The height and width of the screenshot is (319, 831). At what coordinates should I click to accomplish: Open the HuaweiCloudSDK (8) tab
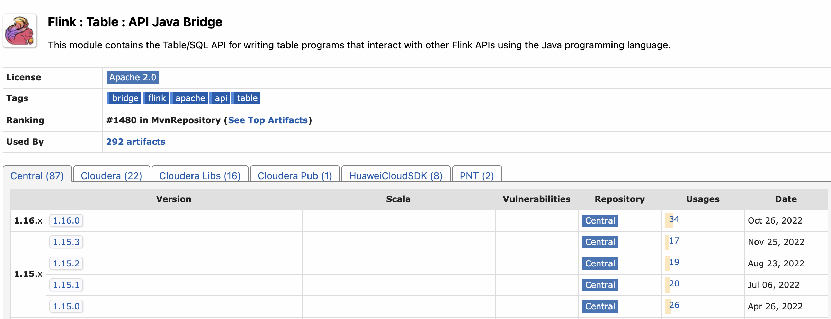pos(396,176)
